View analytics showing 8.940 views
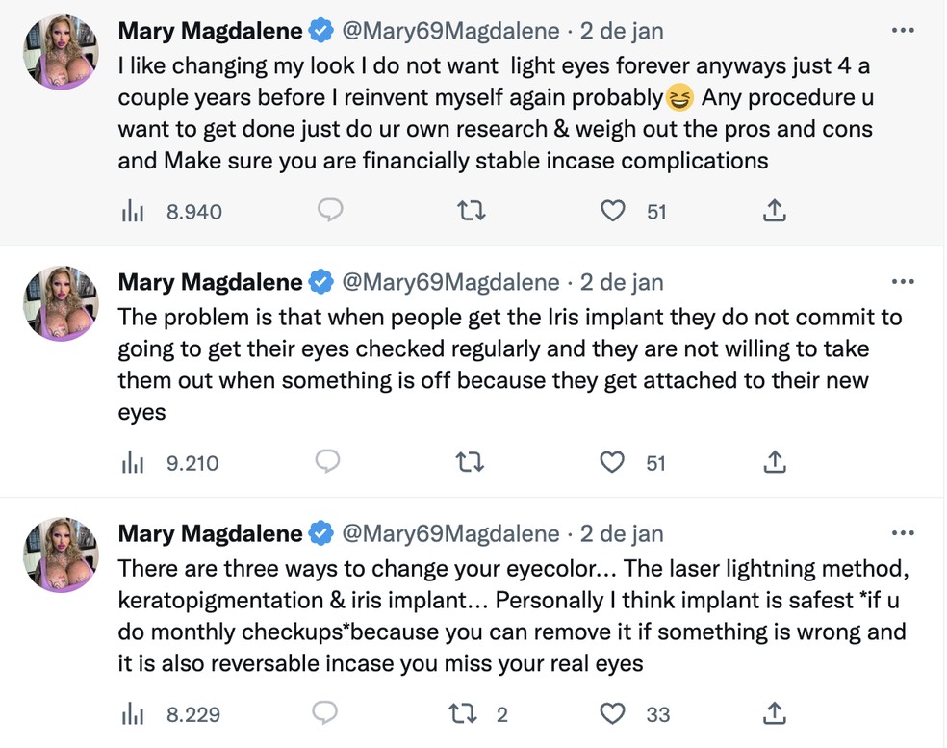947x748 pixels. [132, 212]
